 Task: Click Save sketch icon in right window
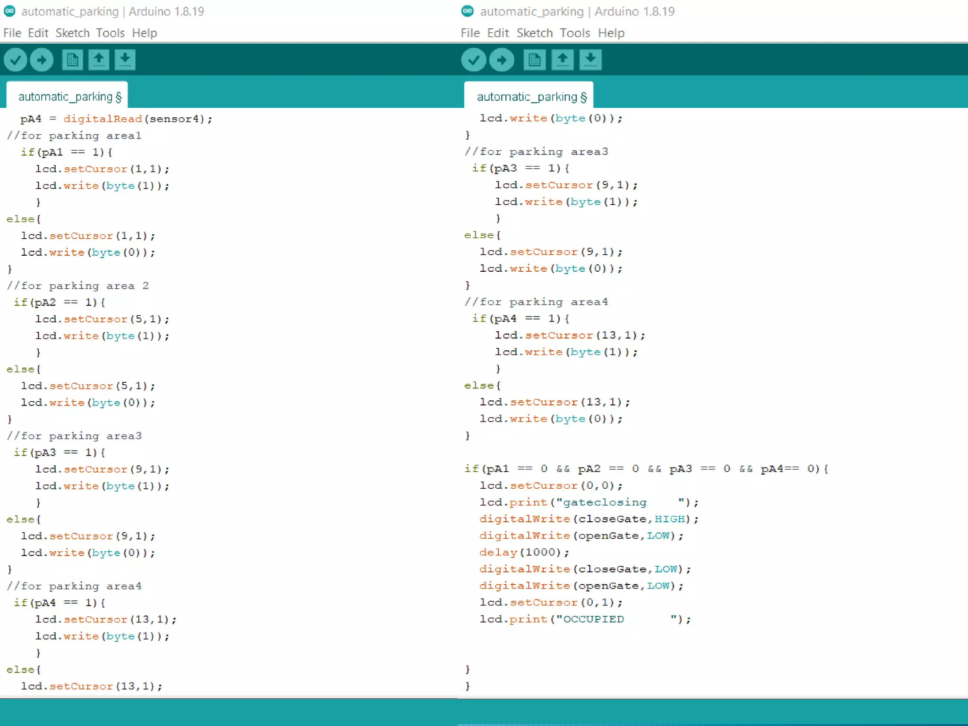tap(590, 60)
